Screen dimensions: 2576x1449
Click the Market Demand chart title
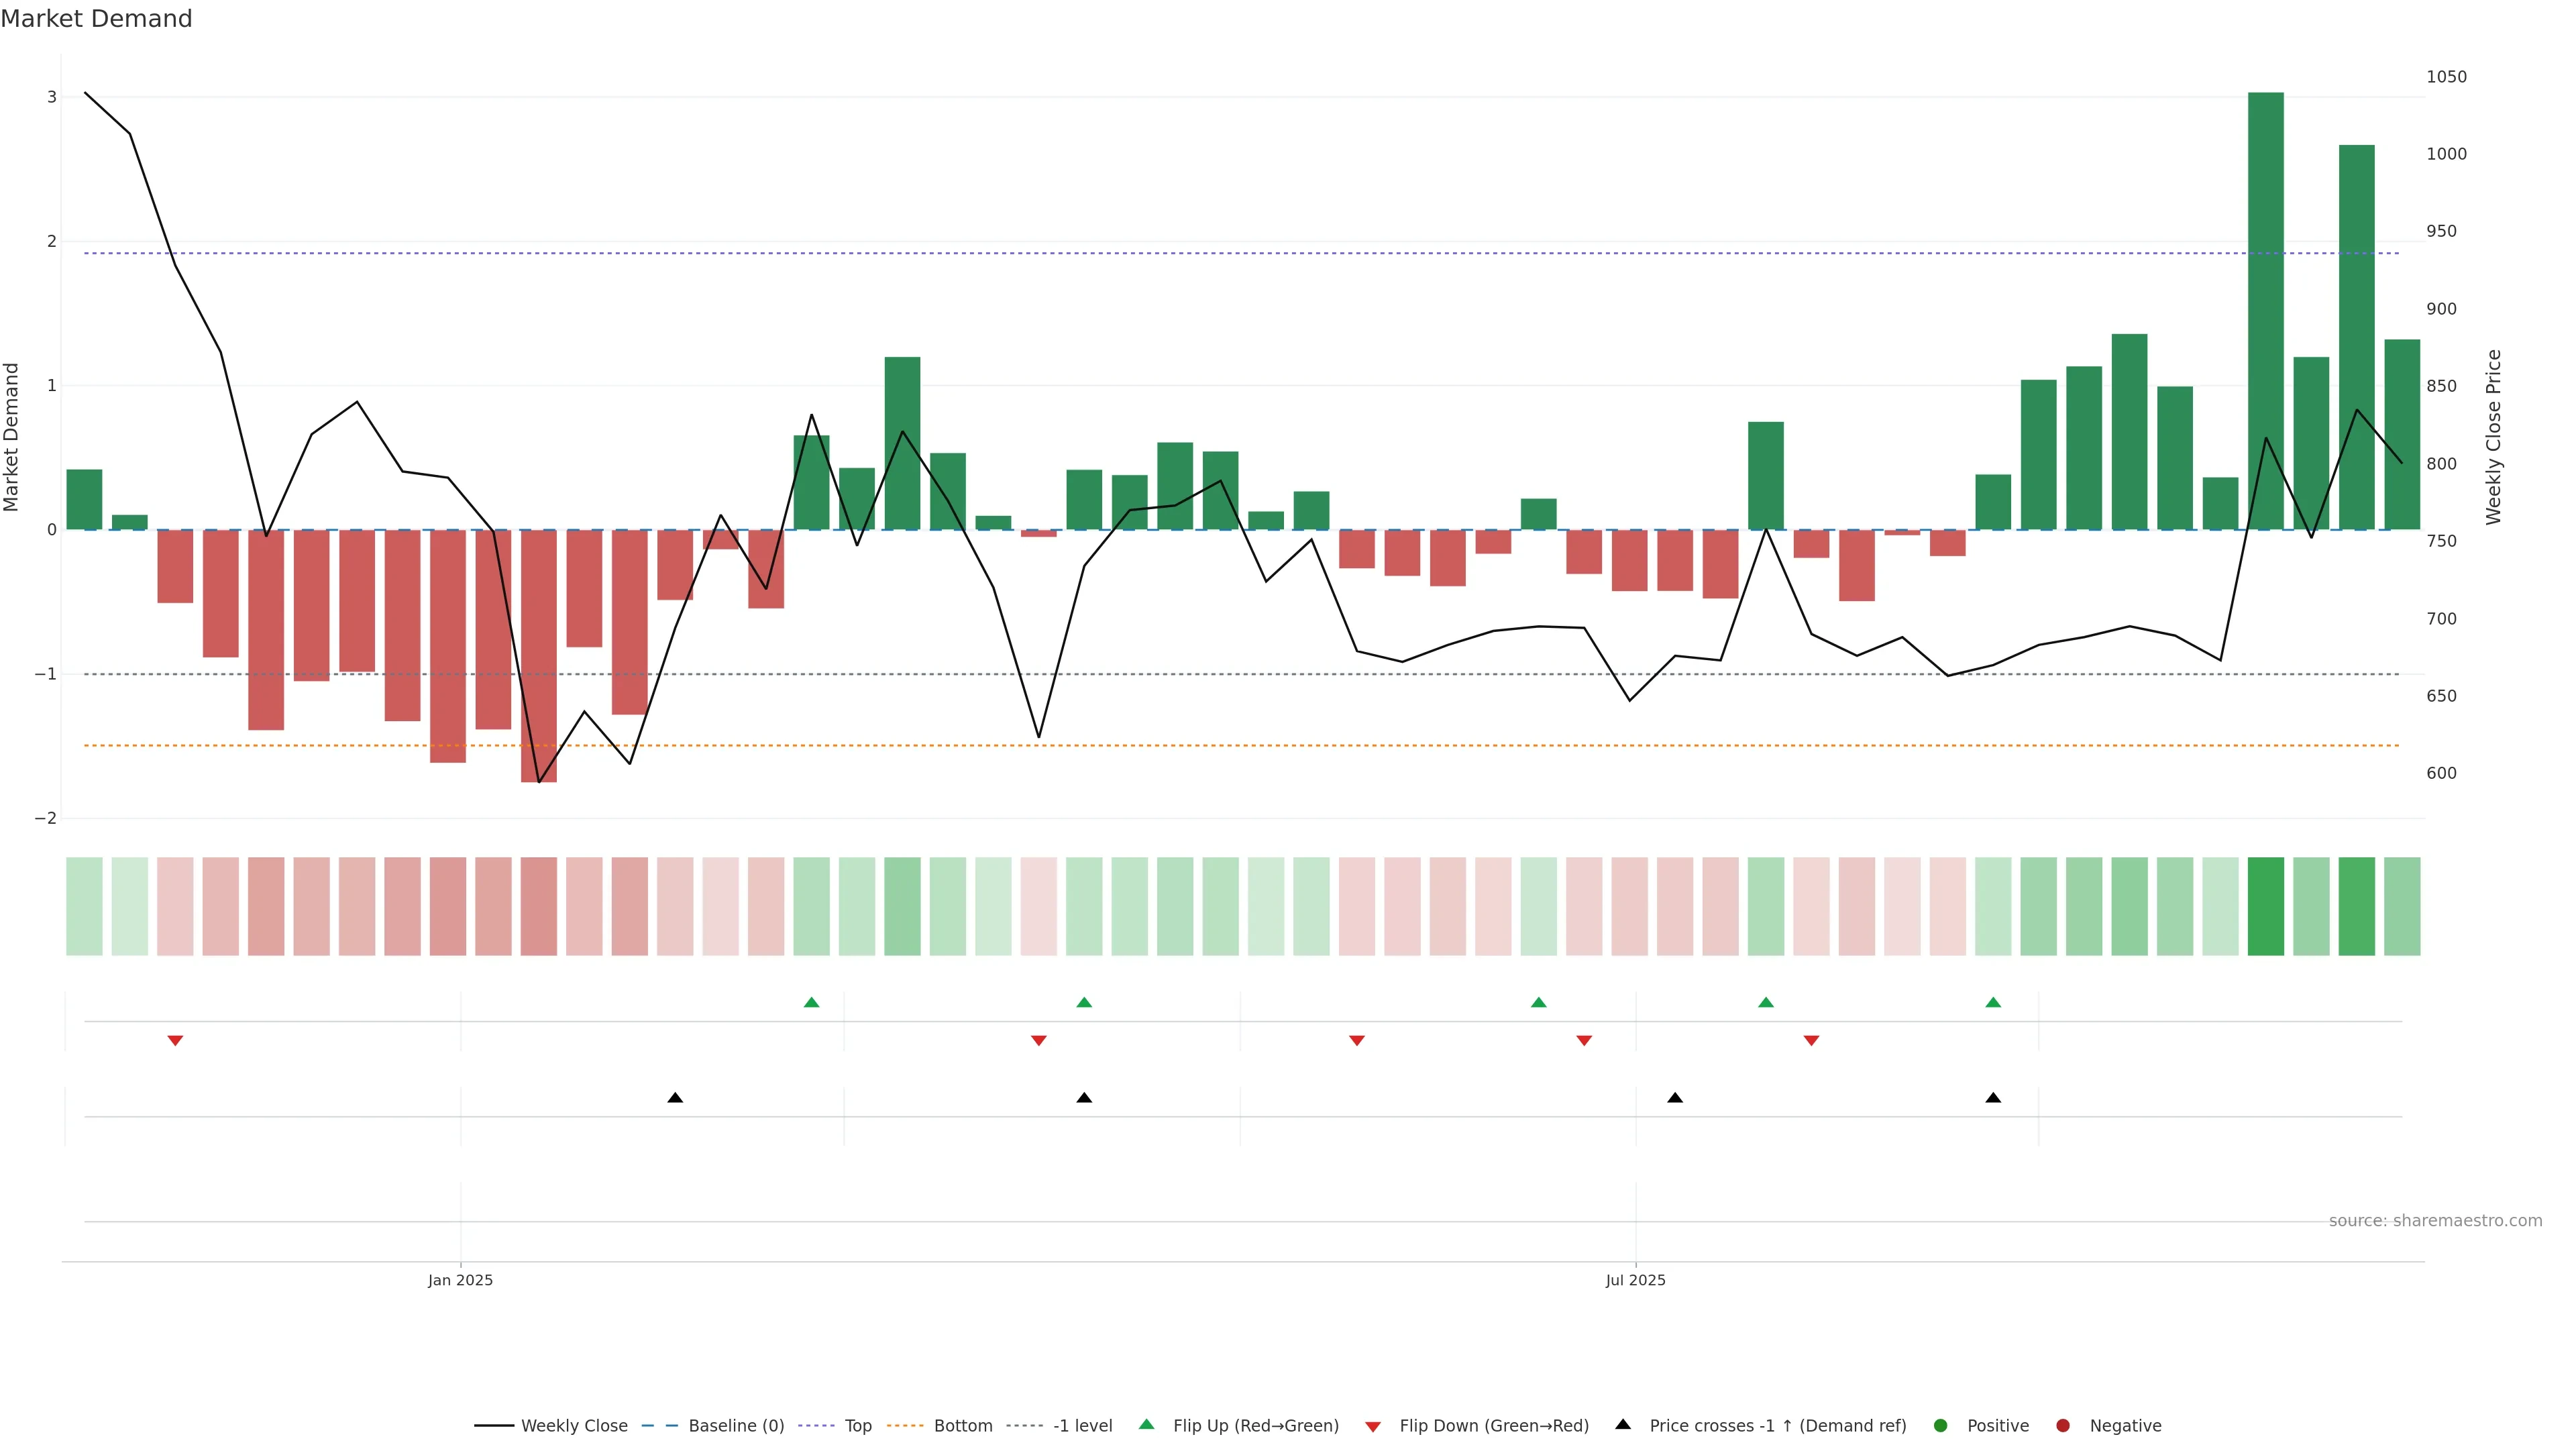96,19
